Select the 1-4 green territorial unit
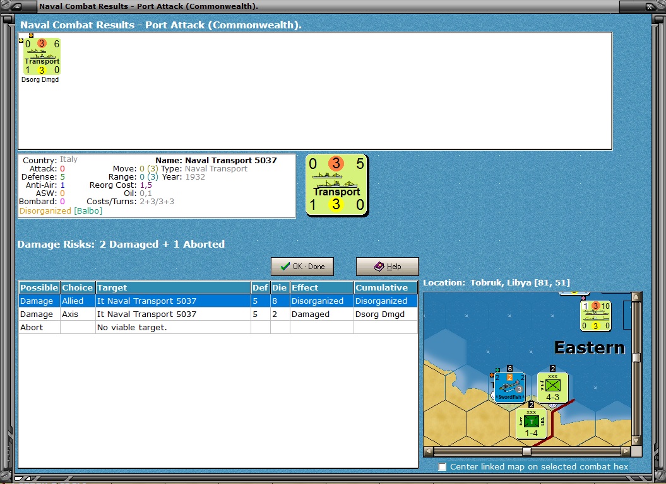This screenshot has width=666, height=484. pos(532,423)
